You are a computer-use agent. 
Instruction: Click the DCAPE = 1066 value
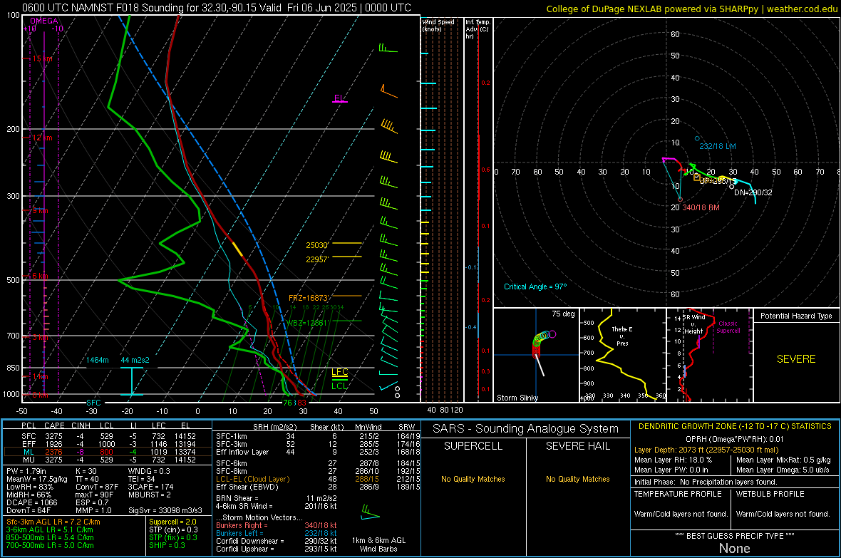tap(31, 502)
